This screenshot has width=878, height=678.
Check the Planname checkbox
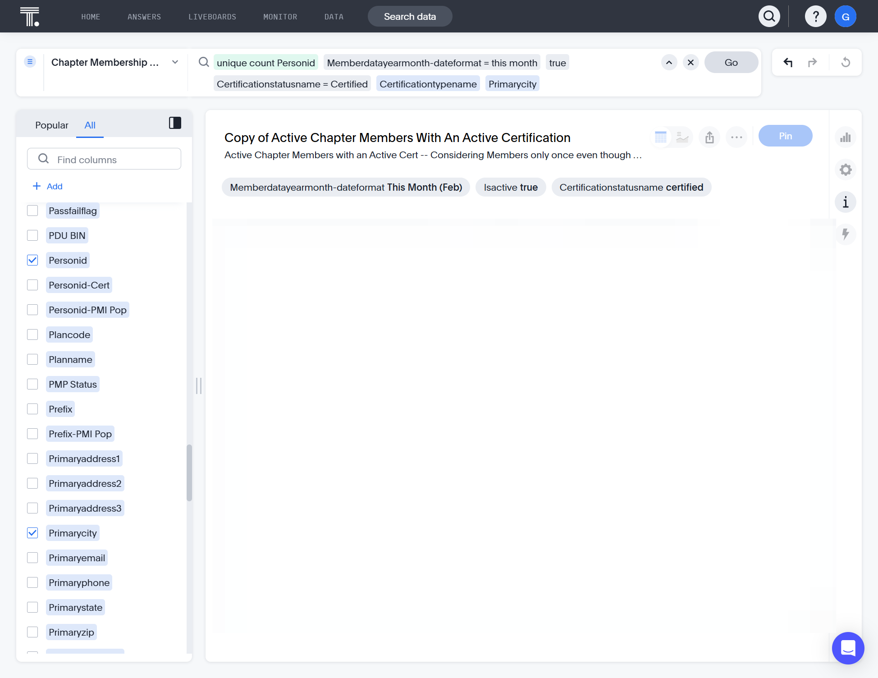click(x=32, y=359)
